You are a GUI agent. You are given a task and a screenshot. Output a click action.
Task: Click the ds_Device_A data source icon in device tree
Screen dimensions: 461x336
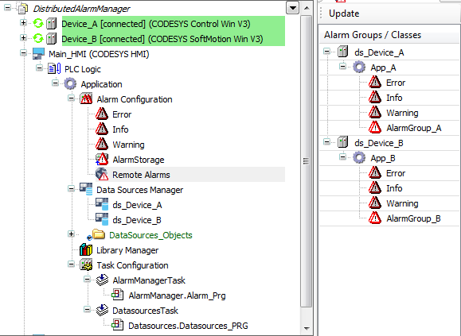102,205
